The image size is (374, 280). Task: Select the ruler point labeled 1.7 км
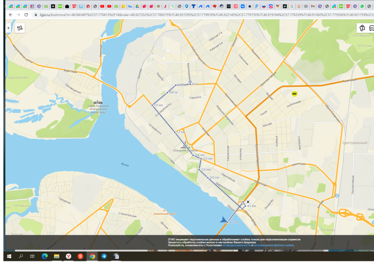coord(174,132)
